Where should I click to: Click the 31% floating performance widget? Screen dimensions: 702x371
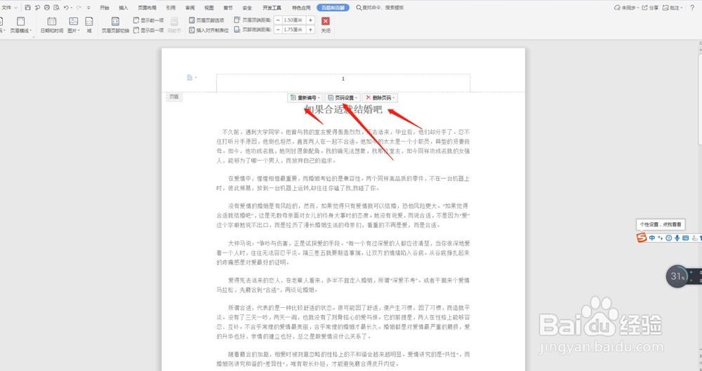tap(677, 276)
